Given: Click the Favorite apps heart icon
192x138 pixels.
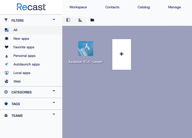Looking at the screenshot, I should [7, 47].
